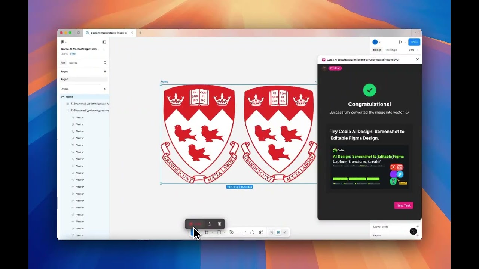
Task: Switch to the File tab
Action: point(63,63)
